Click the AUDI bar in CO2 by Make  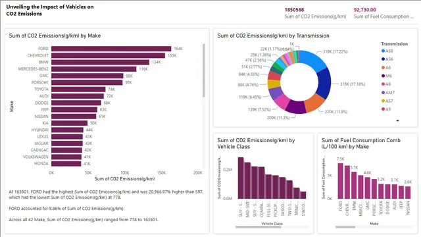78,96
